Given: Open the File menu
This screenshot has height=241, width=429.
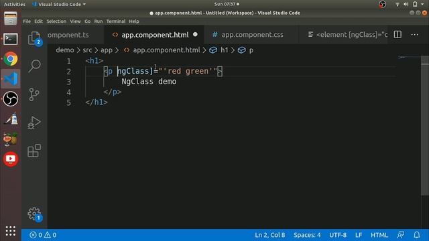Looking at the screenshot, I should point(27,21).
